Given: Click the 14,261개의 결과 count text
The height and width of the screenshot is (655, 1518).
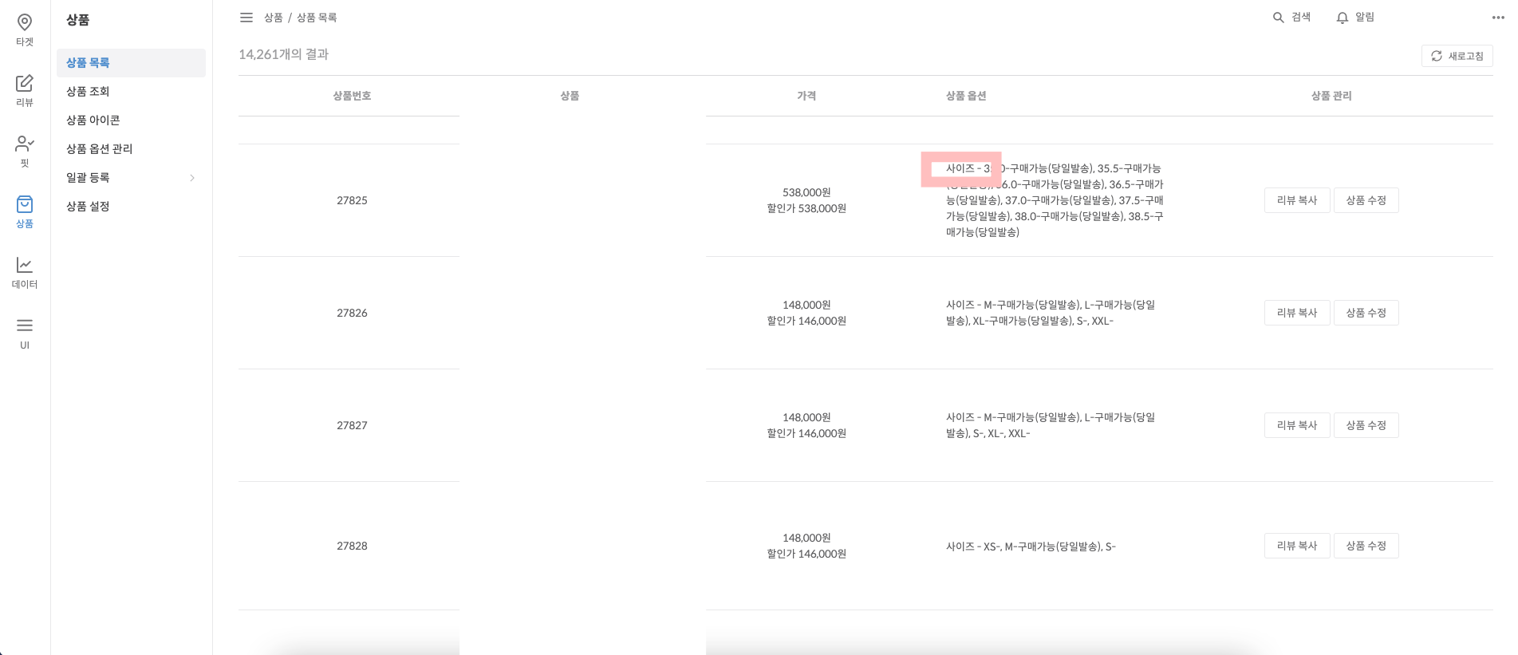Looking at the screenshot, I should (284, 54).
